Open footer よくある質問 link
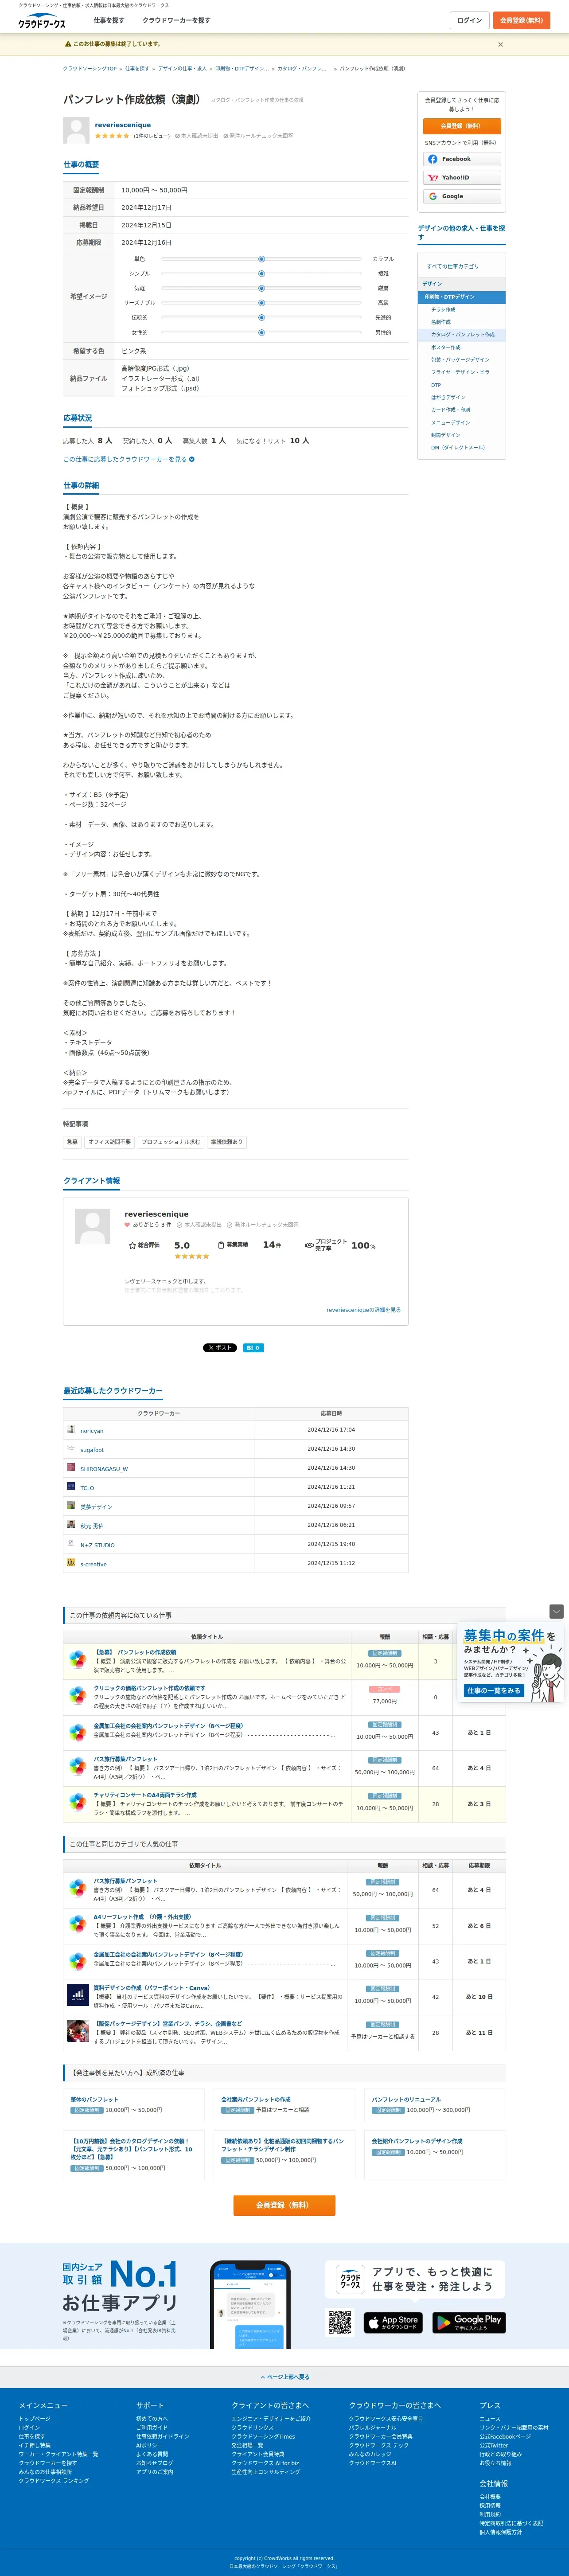The height and width of the screenshot is (2576, 569). pos(152,2454)
